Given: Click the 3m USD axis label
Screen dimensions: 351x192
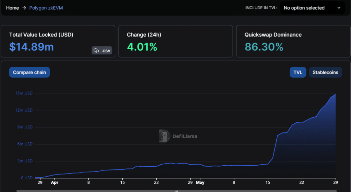Looking at the screenshot, I should click(x=25, y=161).
